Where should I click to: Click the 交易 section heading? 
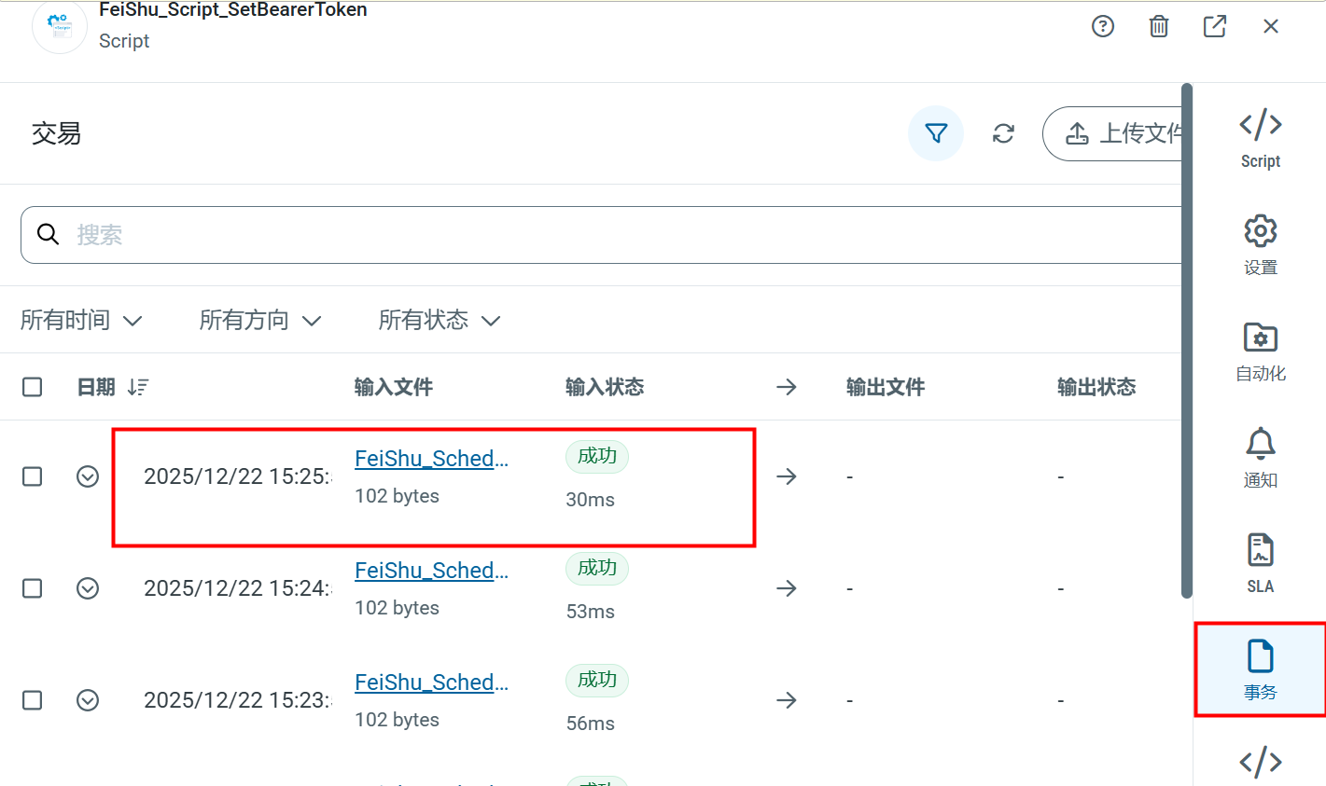click(x=56, y=133)
